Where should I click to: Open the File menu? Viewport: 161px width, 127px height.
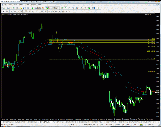pos(5,5)
